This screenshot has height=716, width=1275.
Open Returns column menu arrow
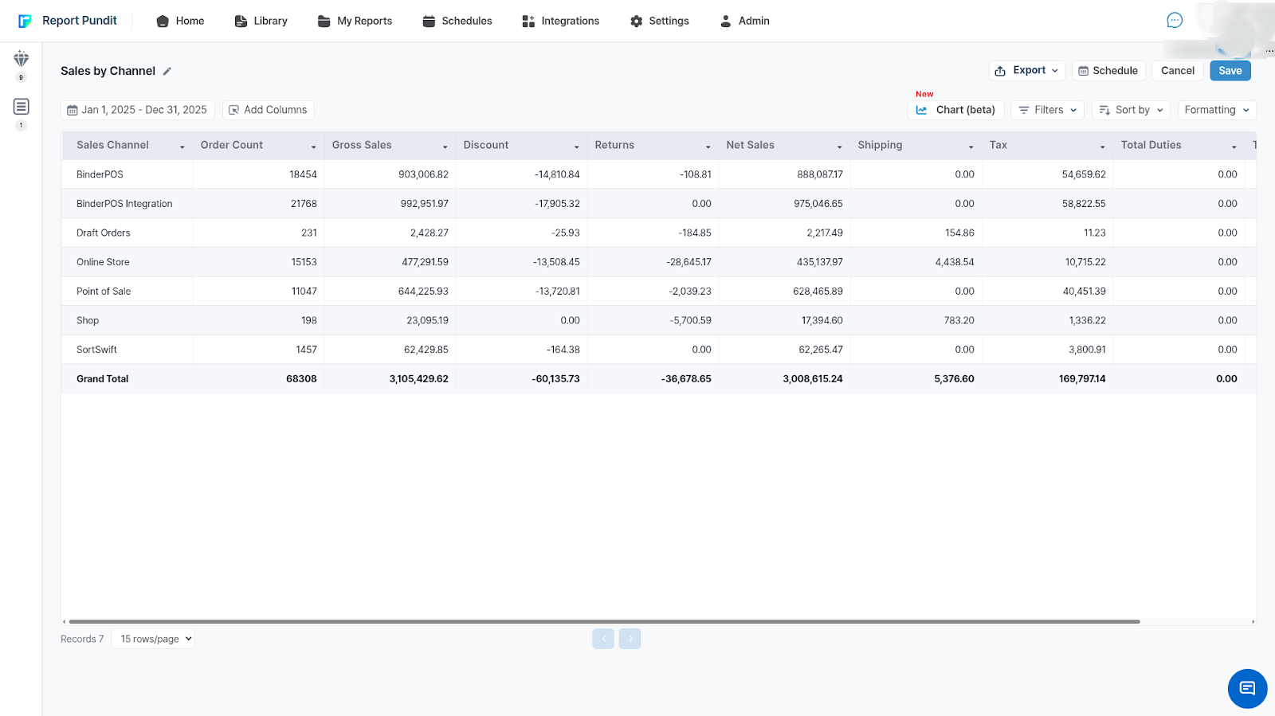click(708, 147)
